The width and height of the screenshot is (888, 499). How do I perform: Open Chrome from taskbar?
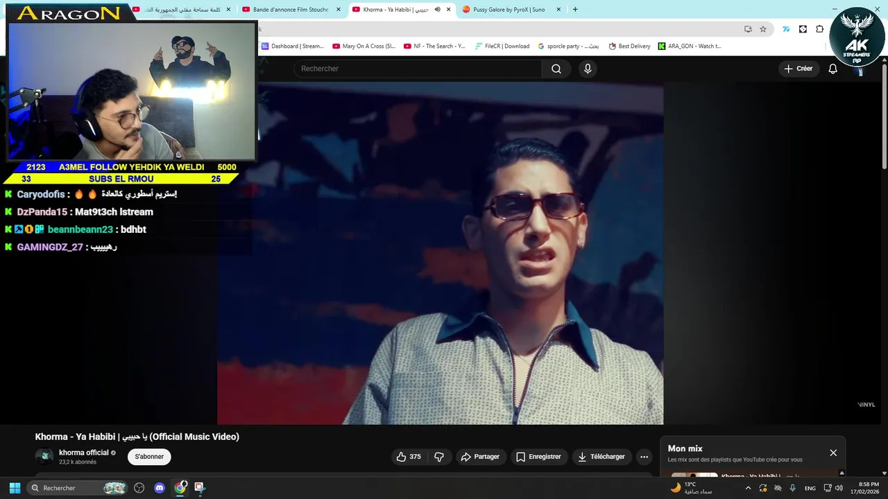pos(180,488)
